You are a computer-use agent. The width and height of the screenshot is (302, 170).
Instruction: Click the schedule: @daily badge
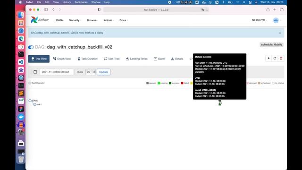coord(271,45)
